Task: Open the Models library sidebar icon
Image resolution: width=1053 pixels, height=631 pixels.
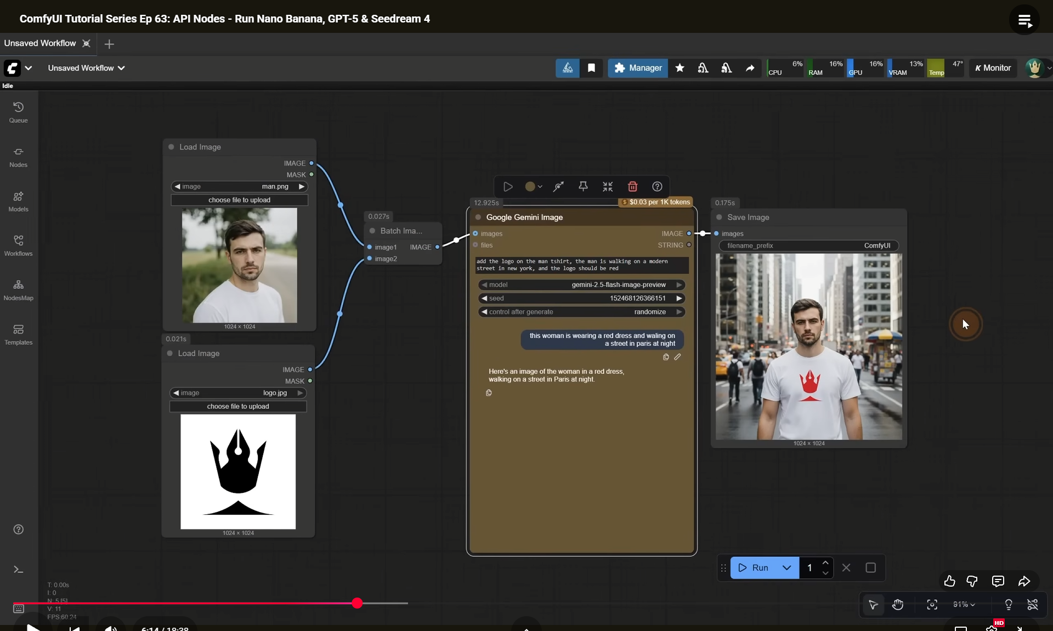Action: click(x=18, y=201)
